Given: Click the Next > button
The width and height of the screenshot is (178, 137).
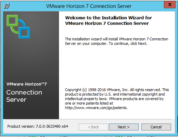Looking at the screenshot, I should click(x=124, y=127).
